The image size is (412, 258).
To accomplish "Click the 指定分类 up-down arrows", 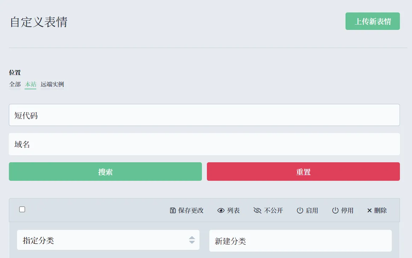I will (x=192, y=240).
